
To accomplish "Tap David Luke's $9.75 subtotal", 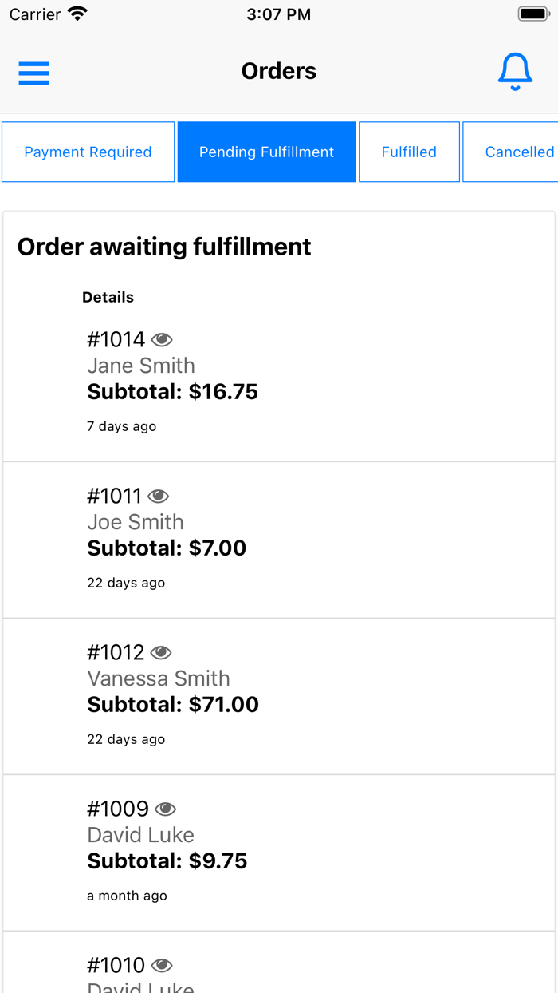I will click(x=167, y=861).
